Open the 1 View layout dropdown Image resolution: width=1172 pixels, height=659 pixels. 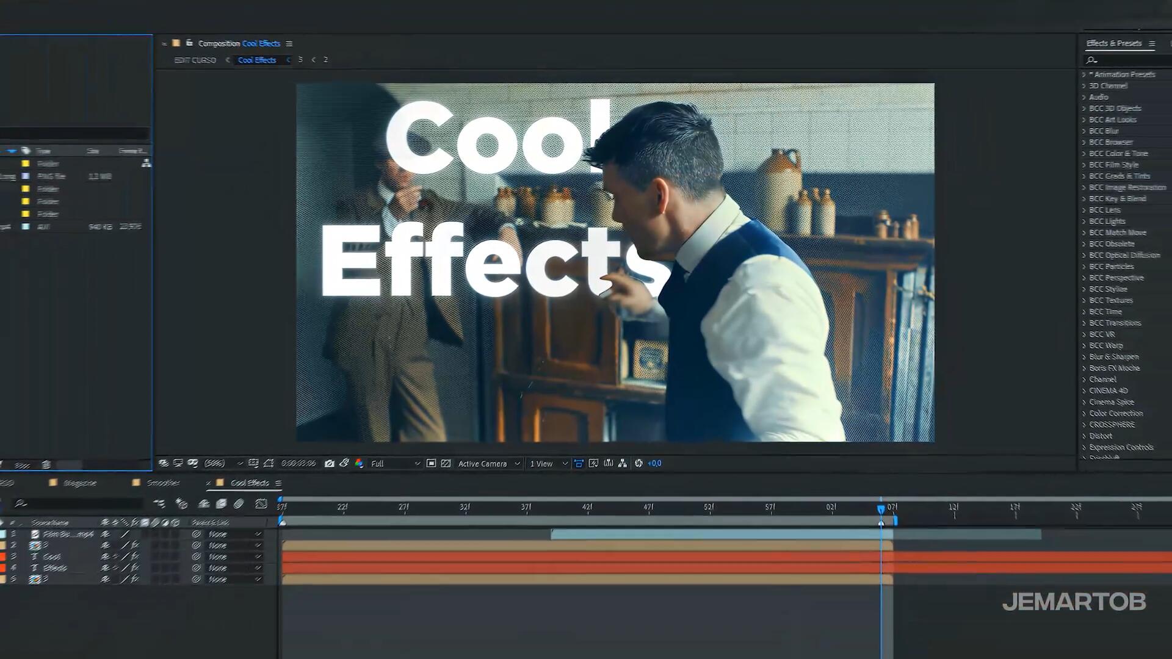coord(548,464)
